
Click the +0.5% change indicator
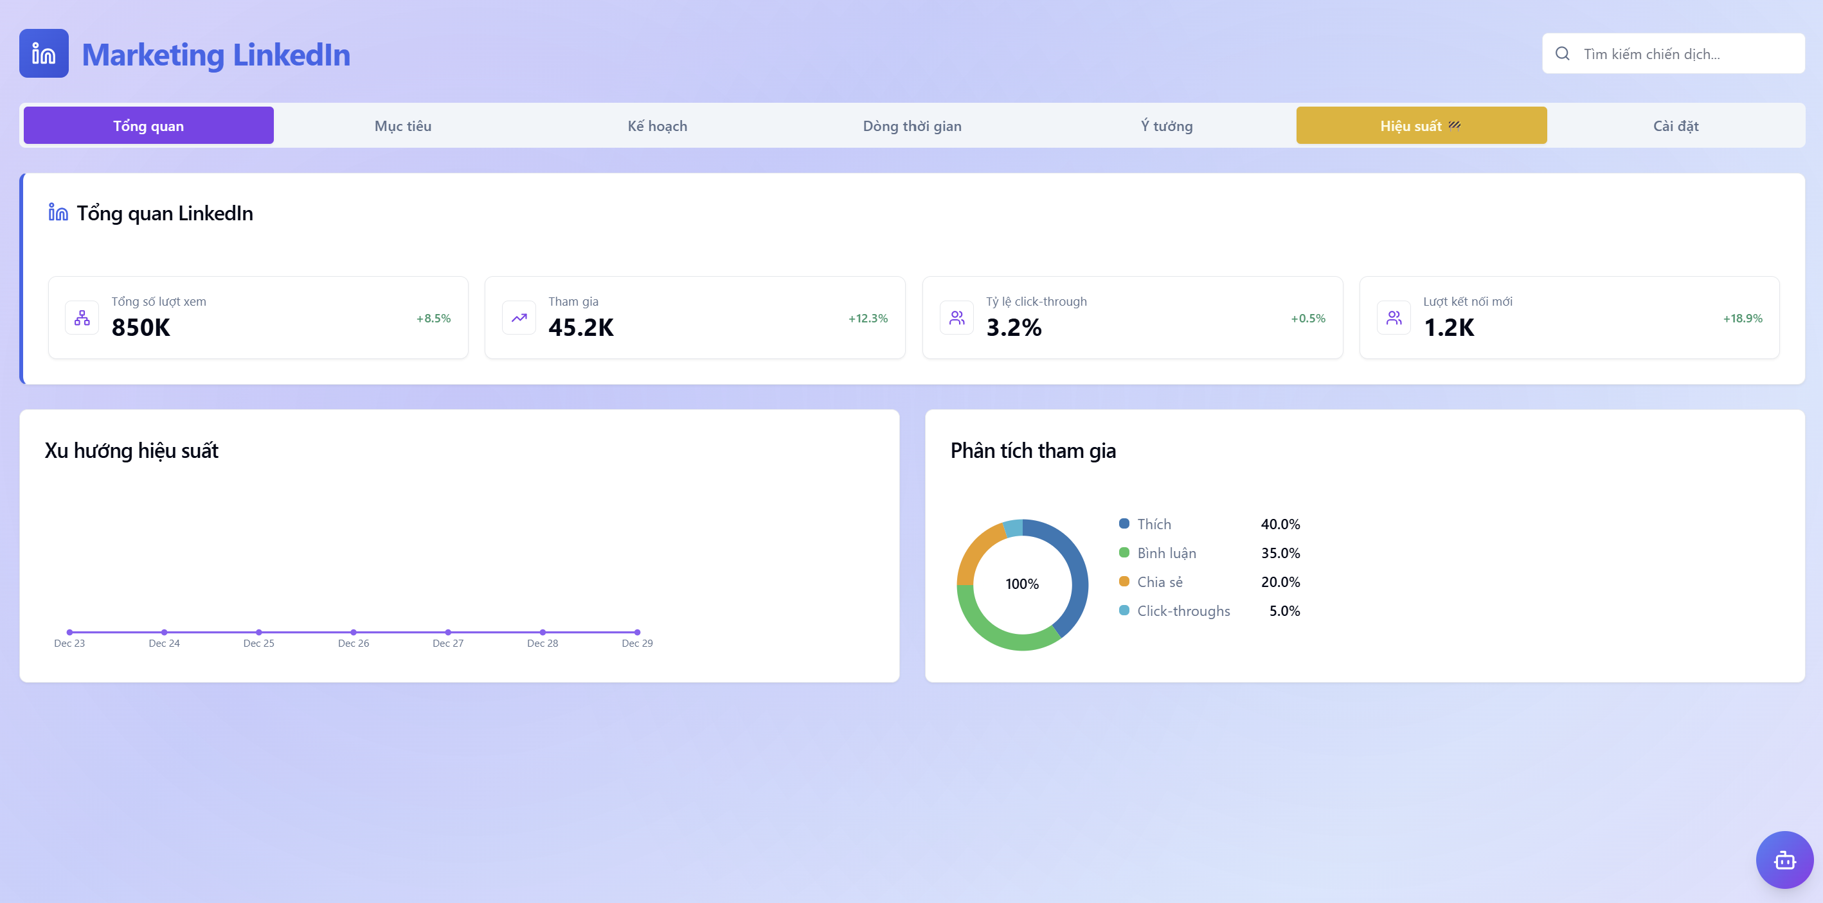pos(1308,318)
